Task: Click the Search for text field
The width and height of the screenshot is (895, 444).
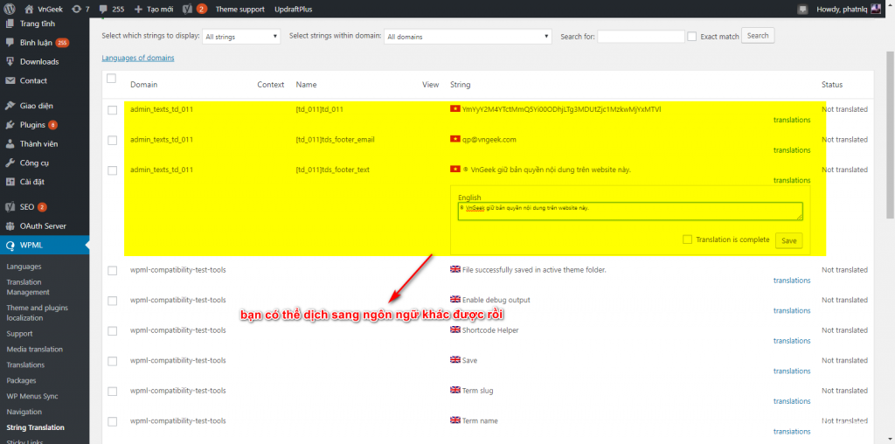Action: [x=641, y=37]
